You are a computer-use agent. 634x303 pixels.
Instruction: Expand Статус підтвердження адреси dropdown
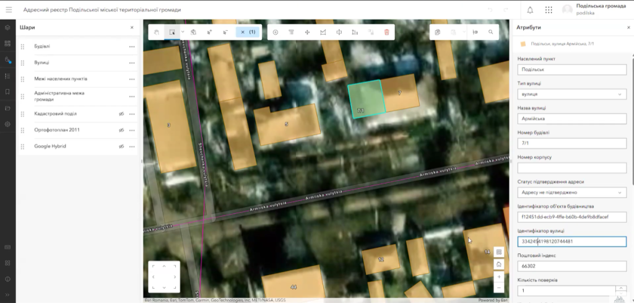(571, 193)
